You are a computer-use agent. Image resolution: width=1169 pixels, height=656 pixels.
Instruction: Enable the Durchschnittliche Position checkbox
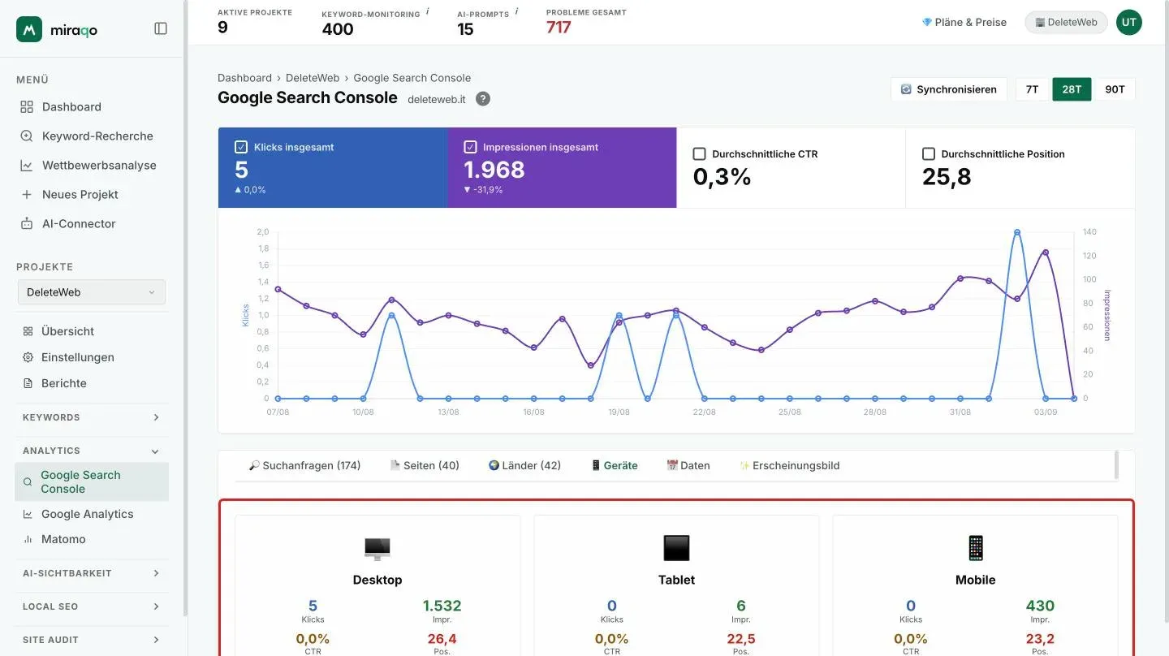coord(929,153)
